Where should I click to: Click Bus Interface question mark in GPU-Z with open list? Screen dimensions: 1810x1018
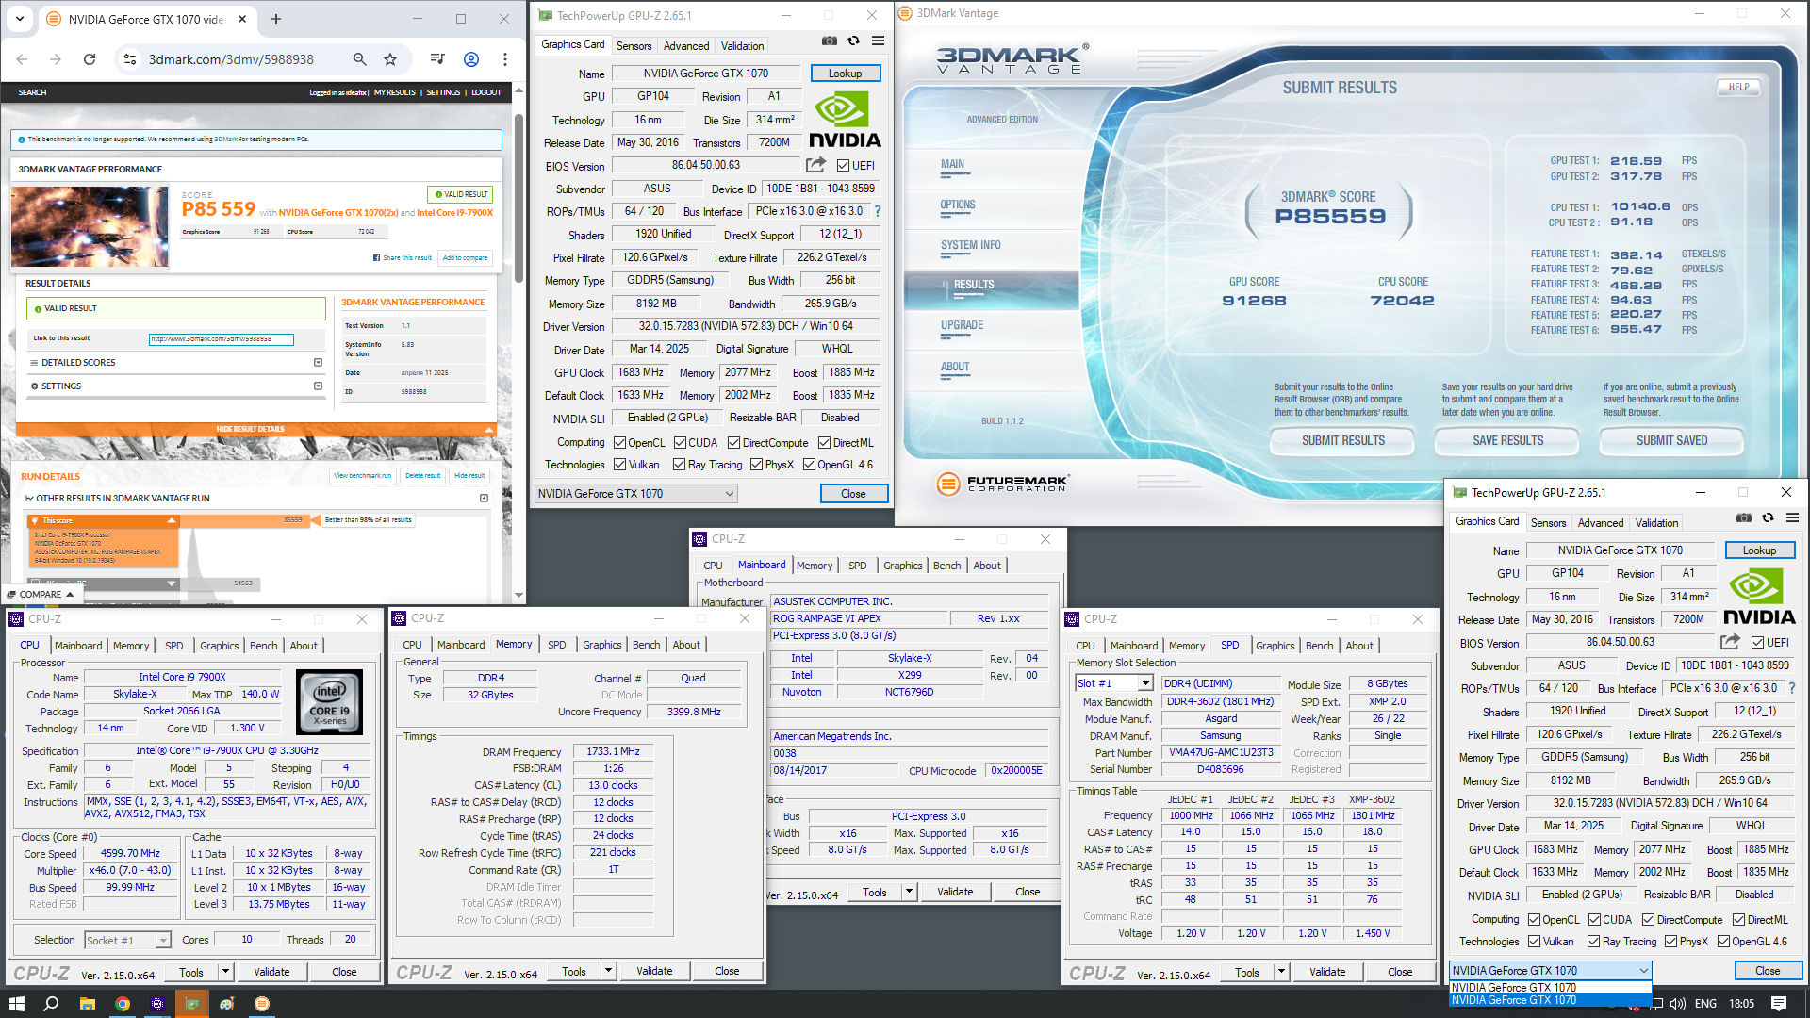(1792, 688)
